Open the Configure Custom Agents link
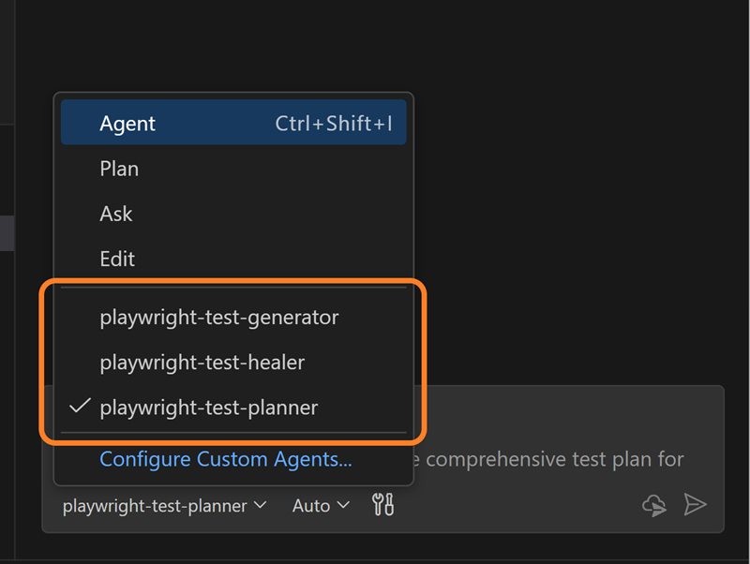The image size is (750, 564). pyautogui.click(x=225, y=459)
